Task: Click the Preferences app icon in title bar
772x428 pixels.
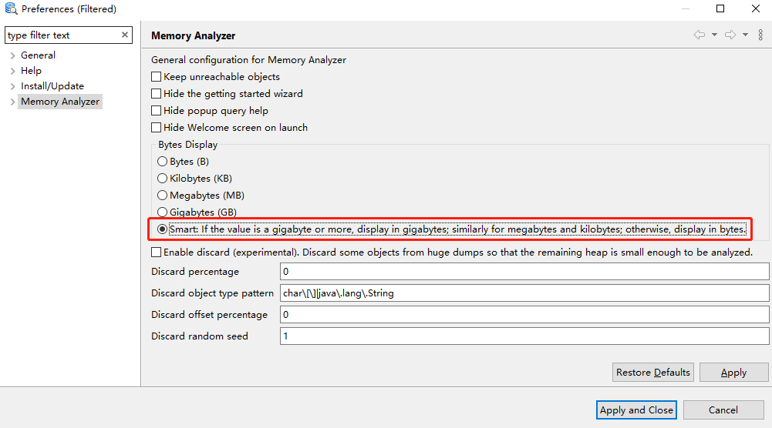Action: 11,8
